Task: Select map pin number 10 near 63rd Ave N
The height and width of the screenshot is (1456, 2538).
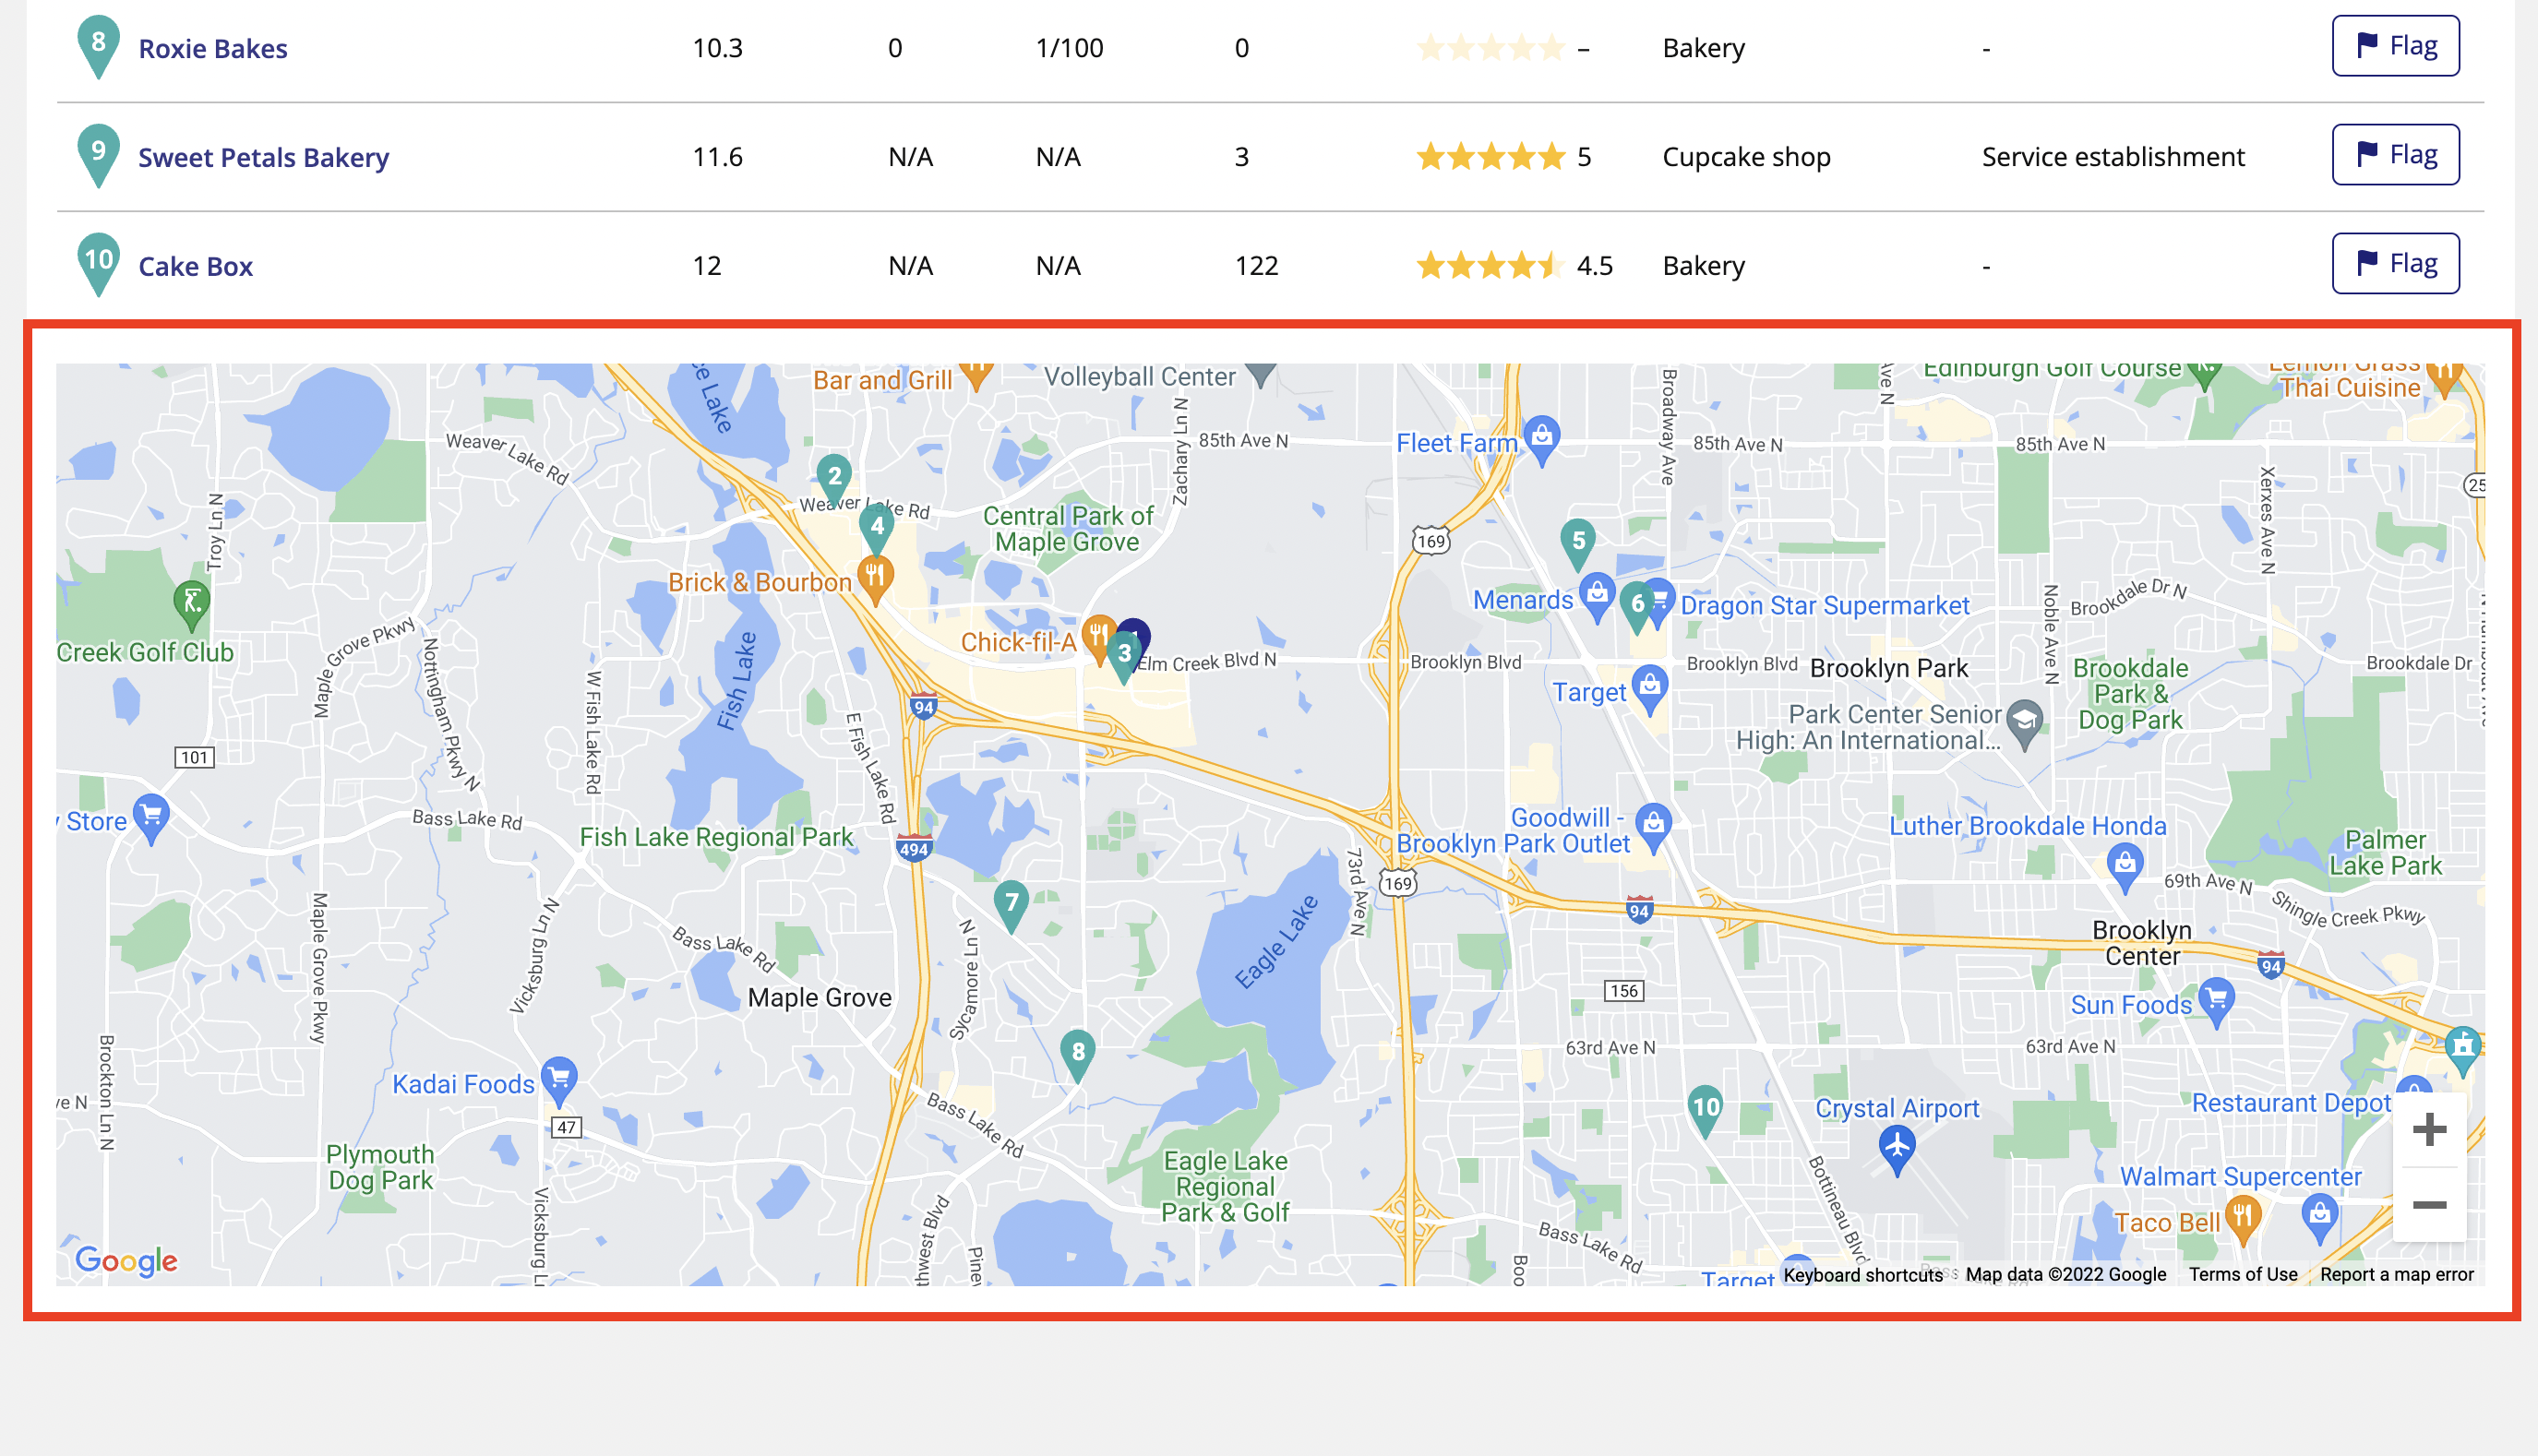Action: [1705, 1111]
